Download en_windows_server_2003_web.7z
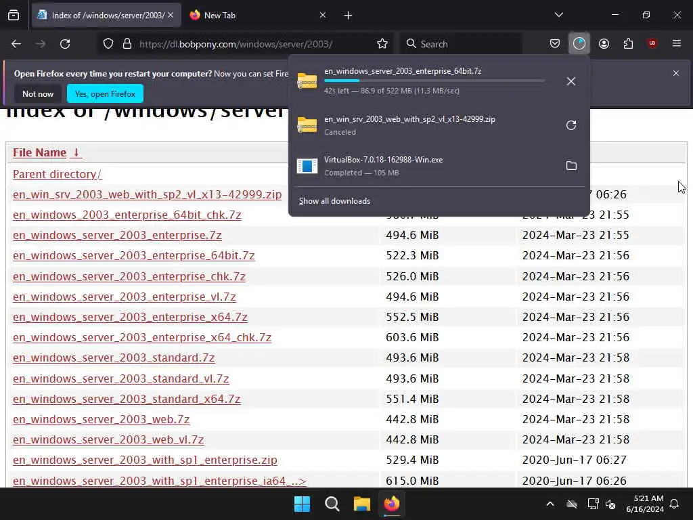Viewport: 693px width, 520px height. pyautogui.click(x=102, y=419)
